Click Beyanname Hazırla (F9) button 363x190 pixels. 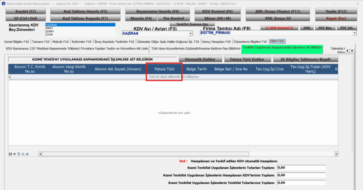(157, 11)
